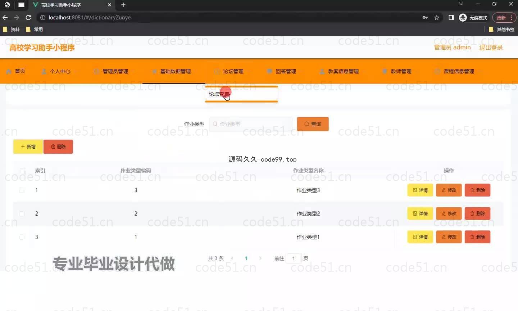Open 详情 for 作业类型3
Viewport: 518px width, 311px height.
coord(420,190)
